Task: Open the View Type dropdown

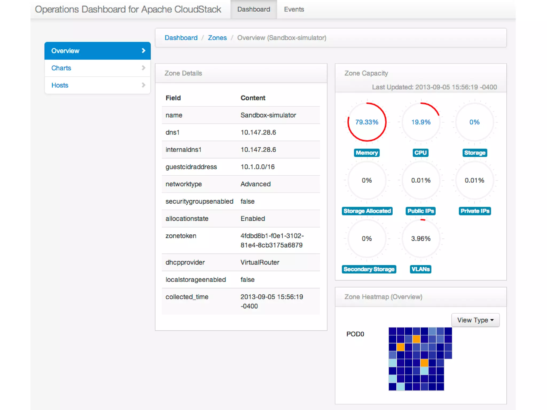Action: click(x=475, y=320)
